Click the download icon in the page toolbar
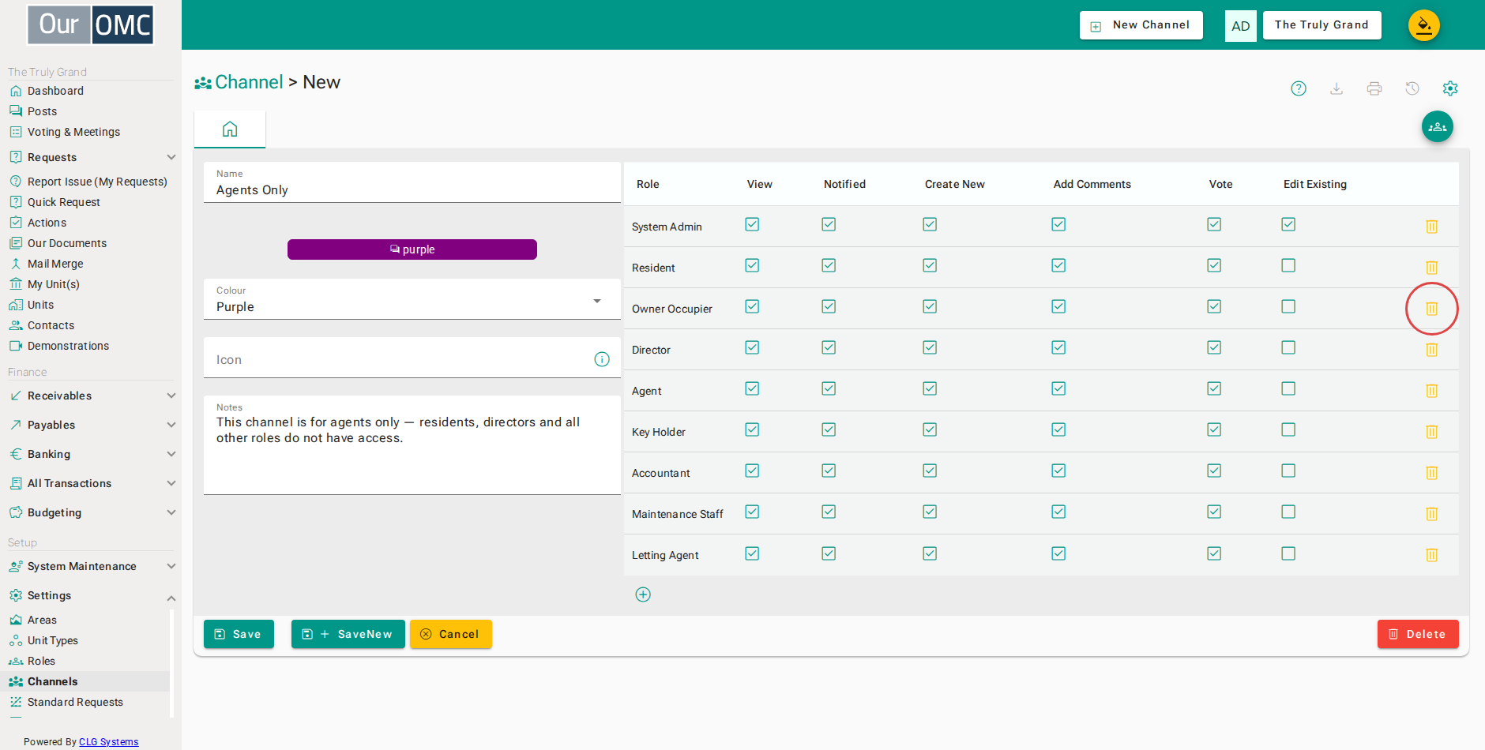The image size is (1485, 750). point(1336,88)
